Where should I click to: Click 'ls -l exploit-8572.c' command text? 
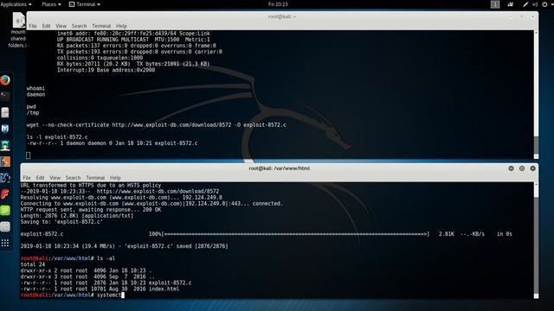click(57, 136)
